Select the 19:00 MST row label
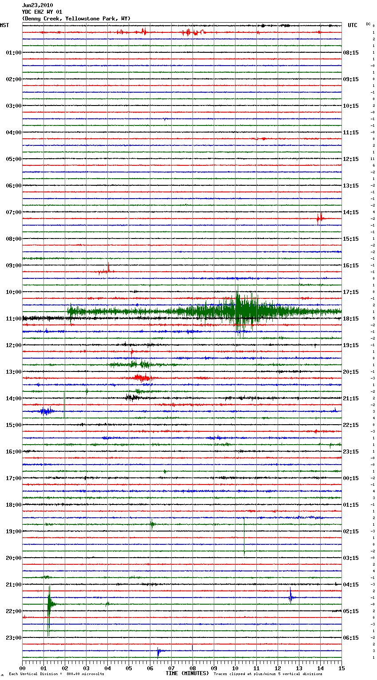Viewport: 377px width, 680px height. click(14, 531)
